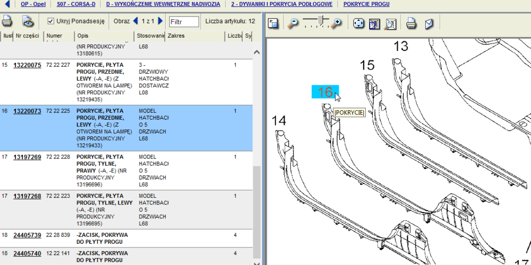The width and height of the screenshot is (531, 265).
Task: Adjust the illustration zoom slider
Action: (321, 20)
